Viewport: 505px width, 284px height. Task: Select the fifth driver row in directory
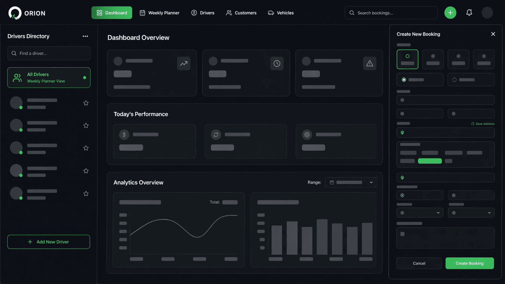point(49,193)
